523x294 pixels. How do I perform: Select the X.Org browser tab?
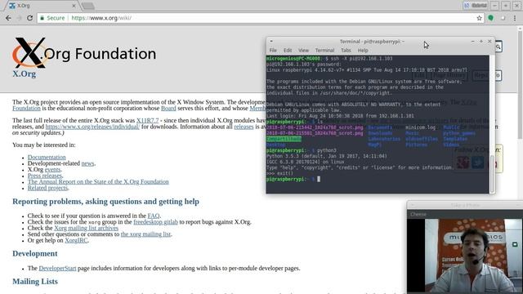click(x=42, y=6)
